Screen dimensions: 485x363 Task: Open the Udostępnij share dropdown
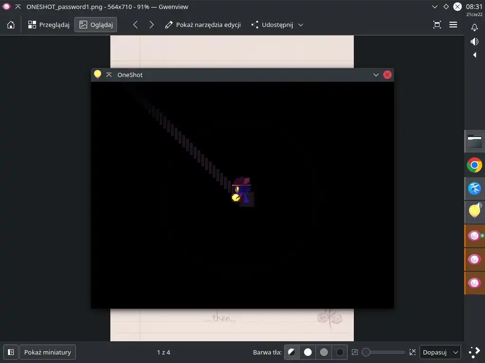pyautogui.click(x=277, y=25)
